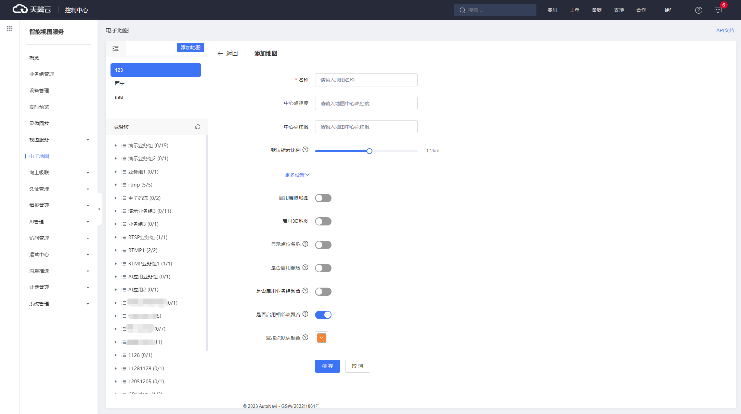
Task: Open 设备管理 in the sidebar
Action: point(39,91)
